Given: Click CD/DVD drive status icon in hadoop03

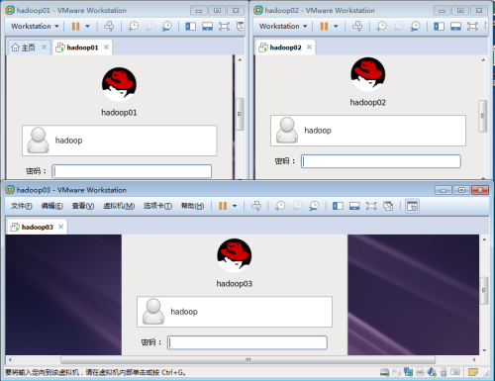Looking at the screenshot, I should pos(396,372).
